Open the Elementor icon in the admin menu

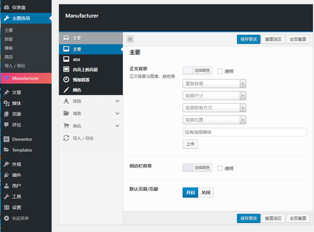click(6, 139)
